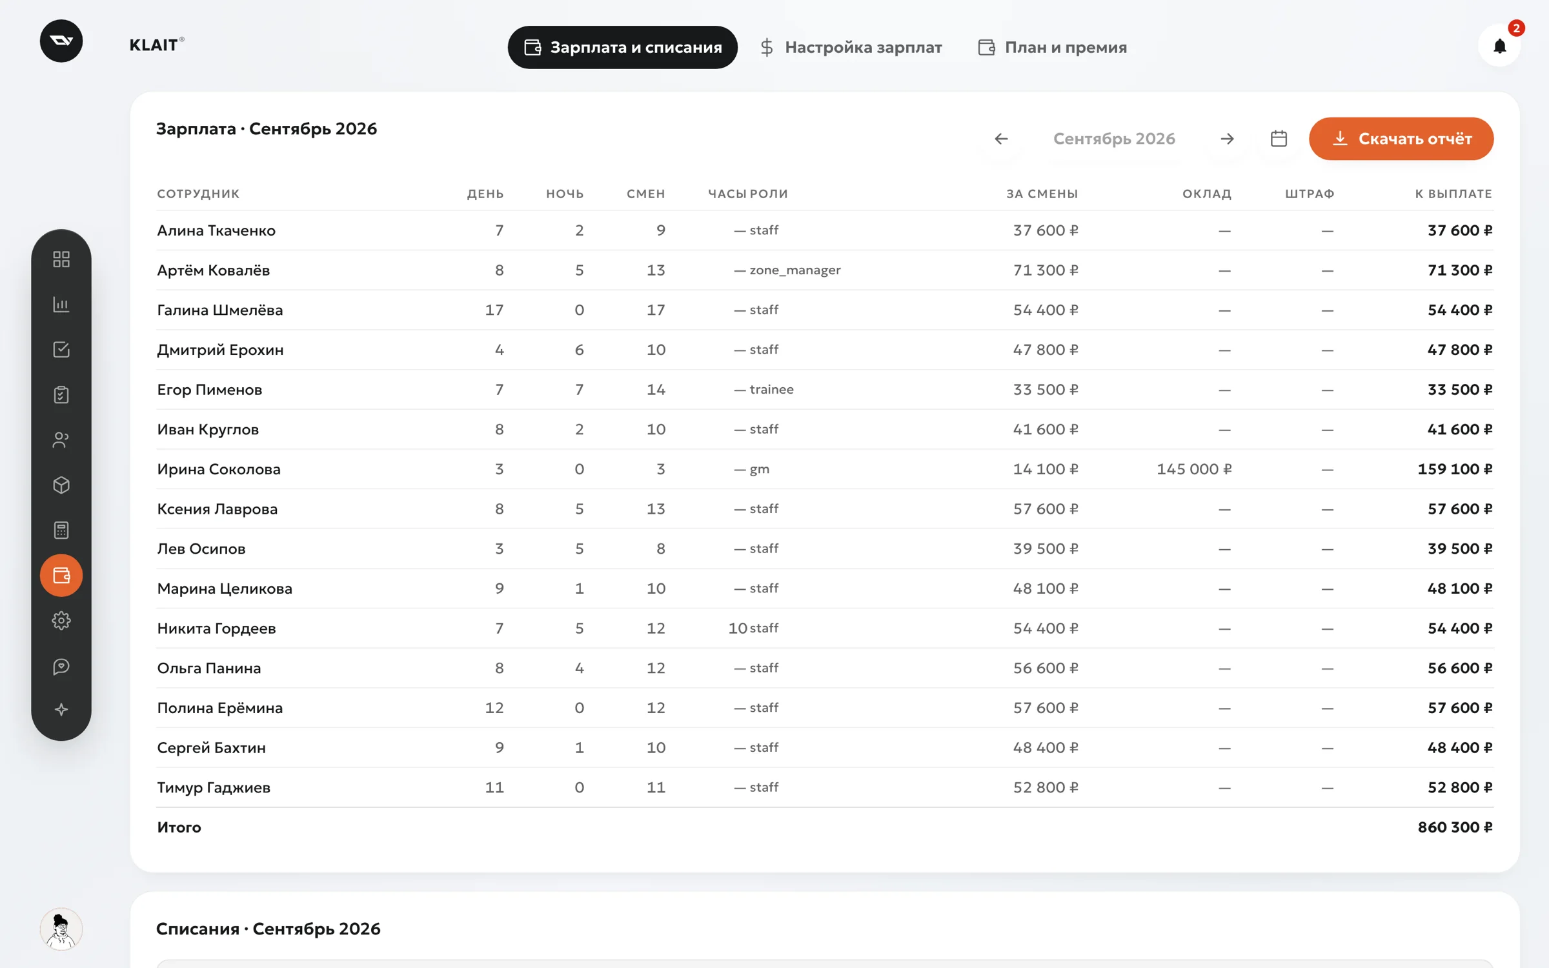Open the calendar date picker icon
The height and width of the screenshot is (968, 1549).
1279,139
